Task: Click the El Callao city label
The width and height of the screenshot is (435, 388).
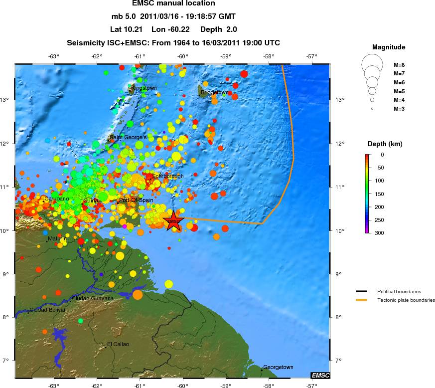Action: point(118,345)
